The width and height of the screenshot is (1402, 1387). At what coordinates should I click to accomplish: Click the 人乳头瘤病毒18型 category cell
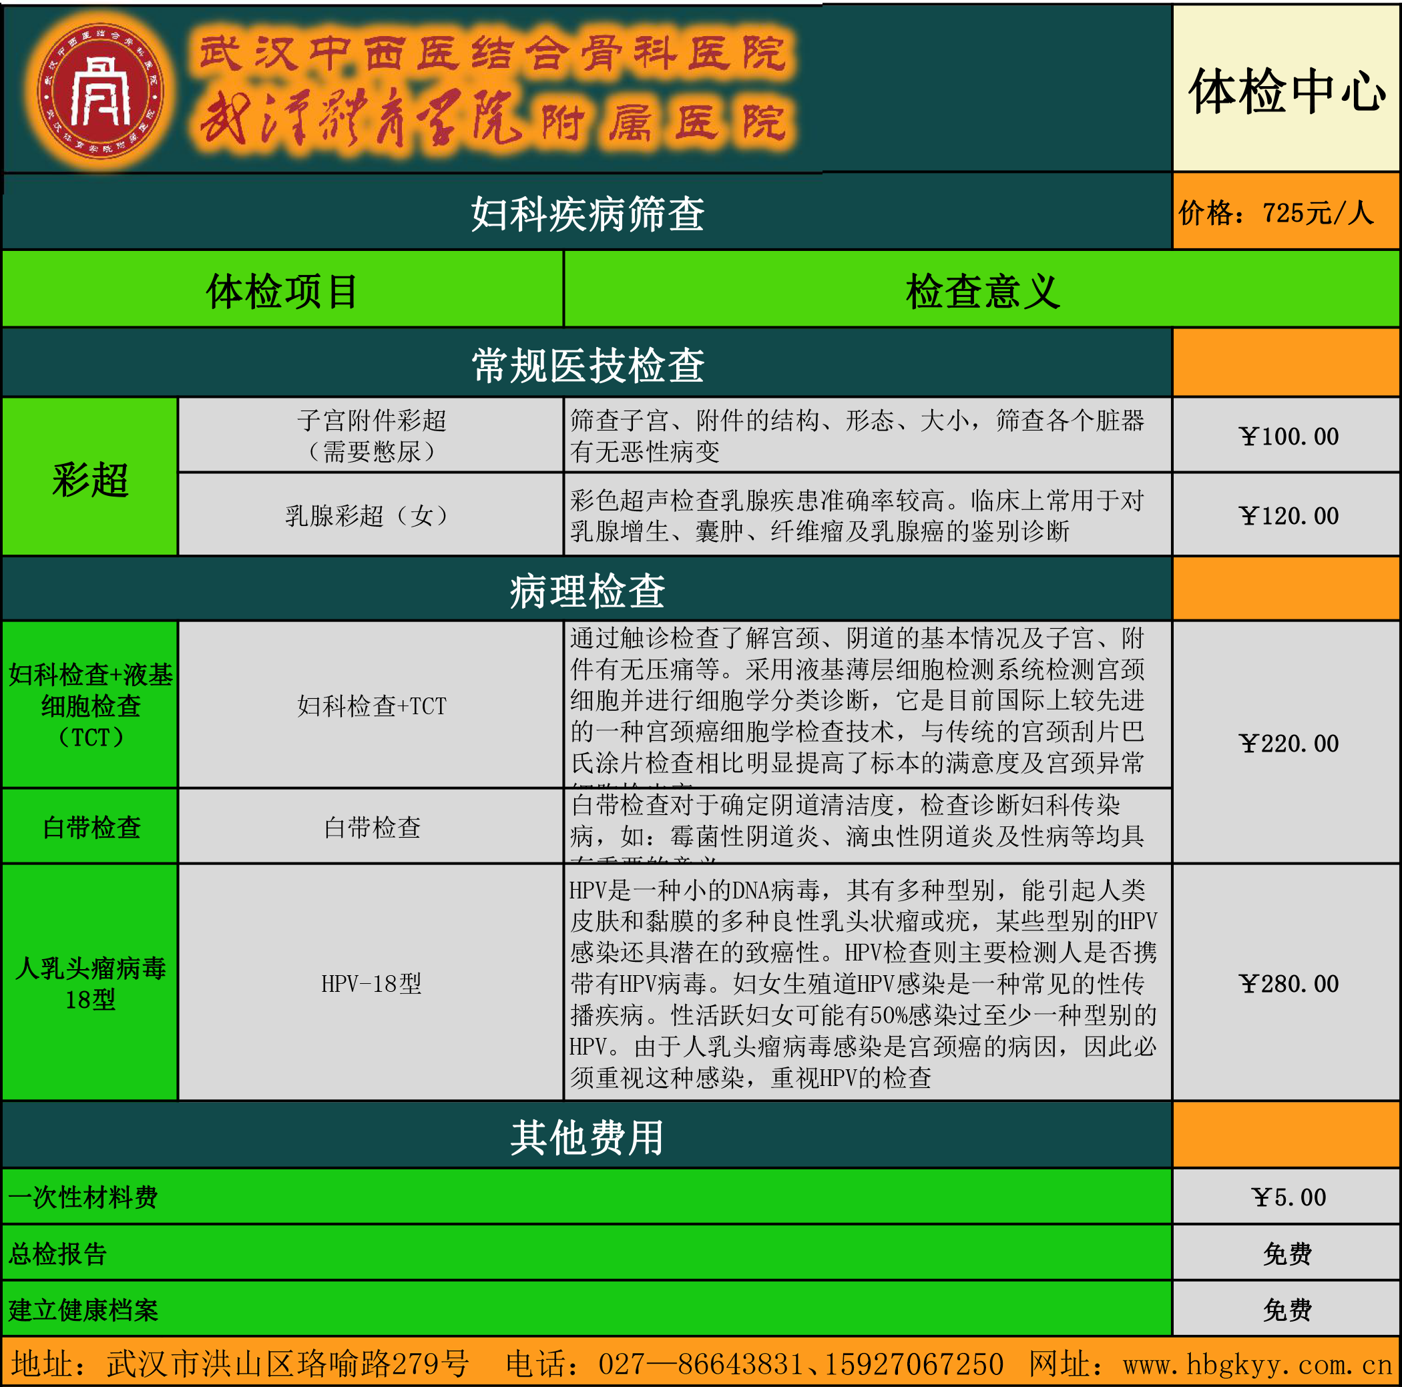pos(90,983)
